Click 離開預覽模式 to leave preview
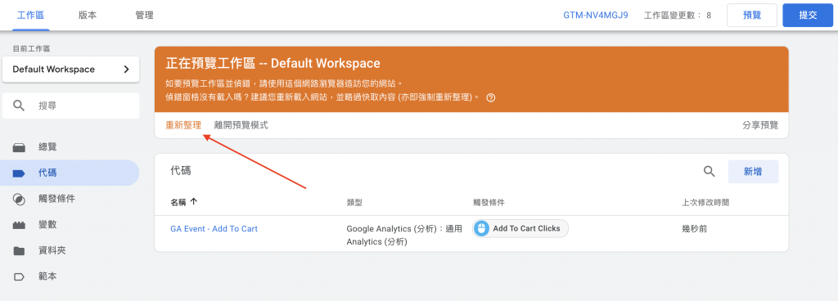 tap(241, 125)
